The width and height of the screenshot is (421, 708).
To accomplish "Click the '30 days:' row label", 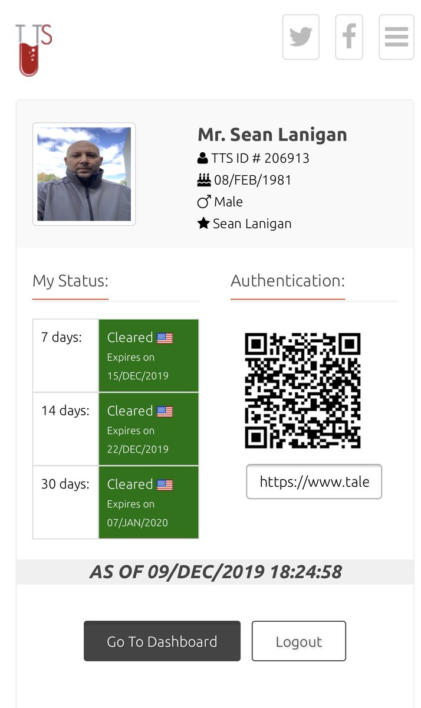I will [65, 484].
